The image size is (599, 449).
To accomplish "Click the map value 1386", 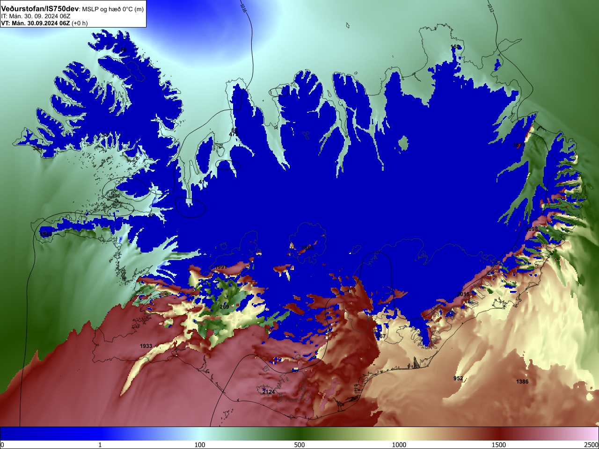I will [522, 382].
